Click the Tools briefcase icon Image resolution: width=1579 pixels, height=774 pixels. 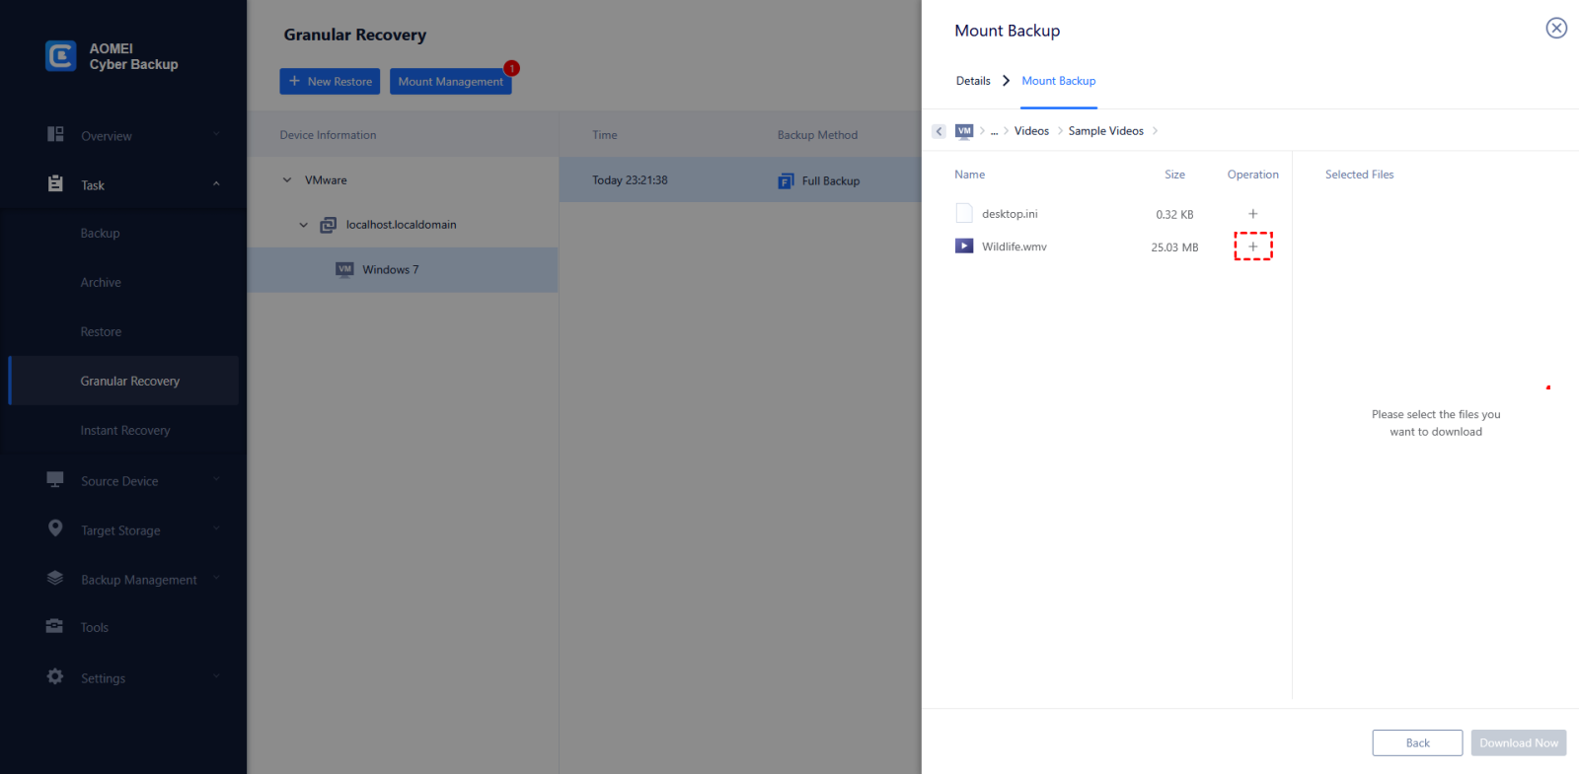pyautogui.click(x=55, y=626)
